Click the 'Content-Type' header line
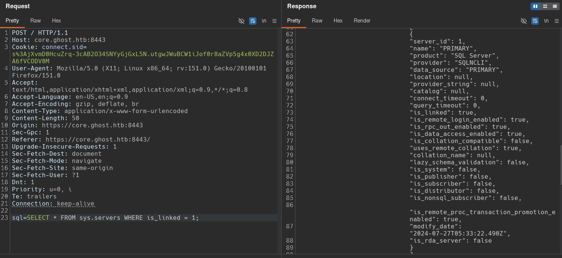Screen dimensions: 562x258 pos(100,111)
